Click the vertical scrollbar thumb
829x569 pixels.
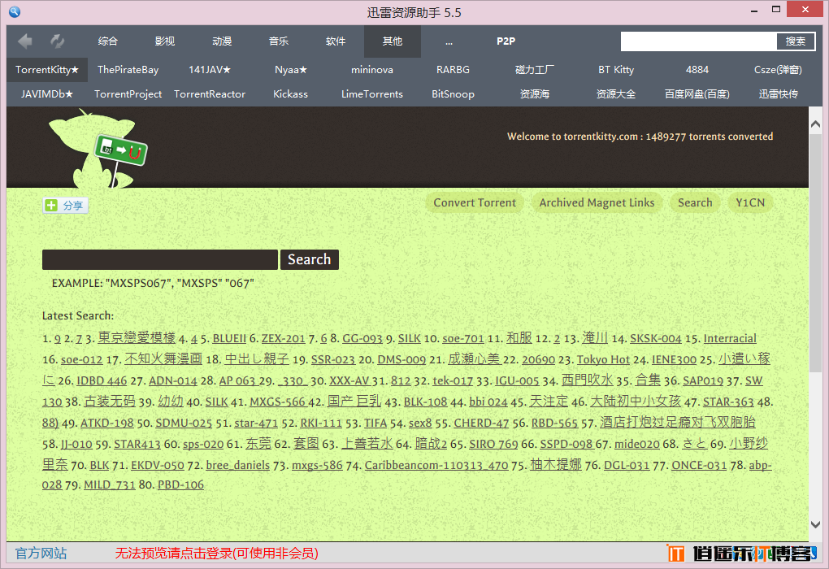coord(815,253)
